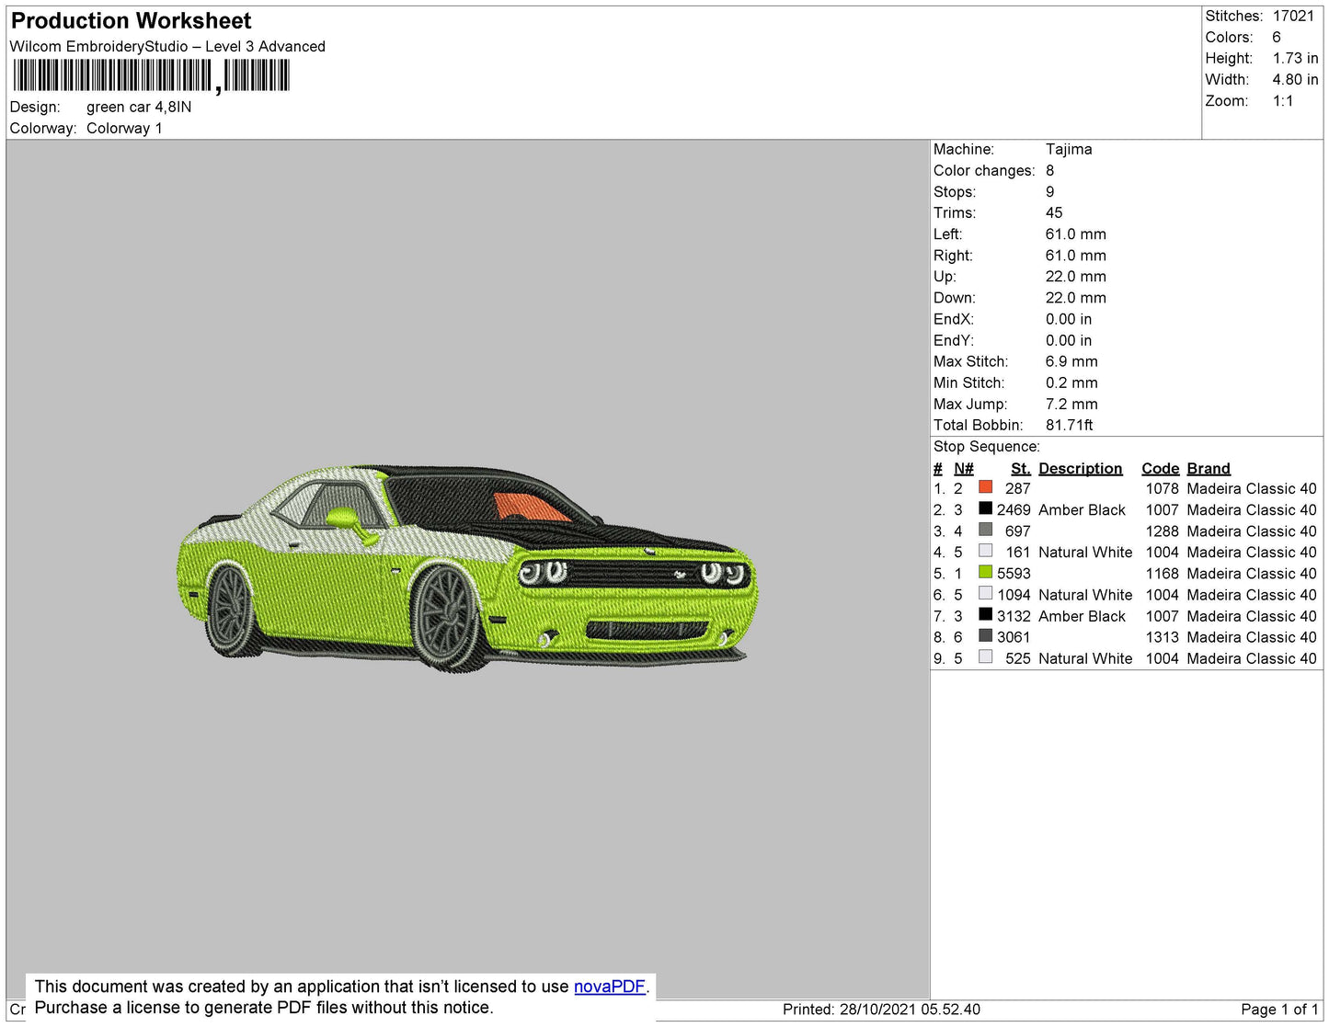1329x1027 pixels.
Task: Click the Wilcom EmbroideryStudio subtitle
Action: [167, 46]
